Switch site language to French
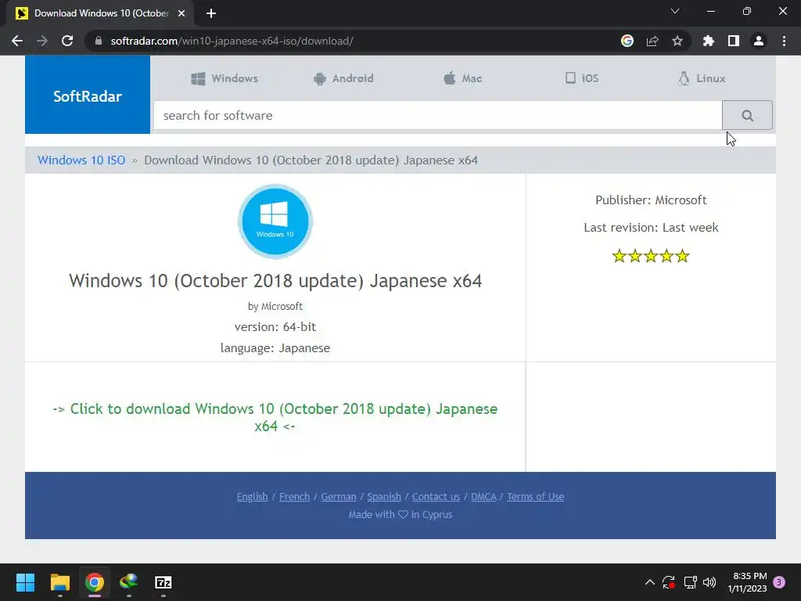The height and width of the screenshot is (601, 801). click(294, 496)
